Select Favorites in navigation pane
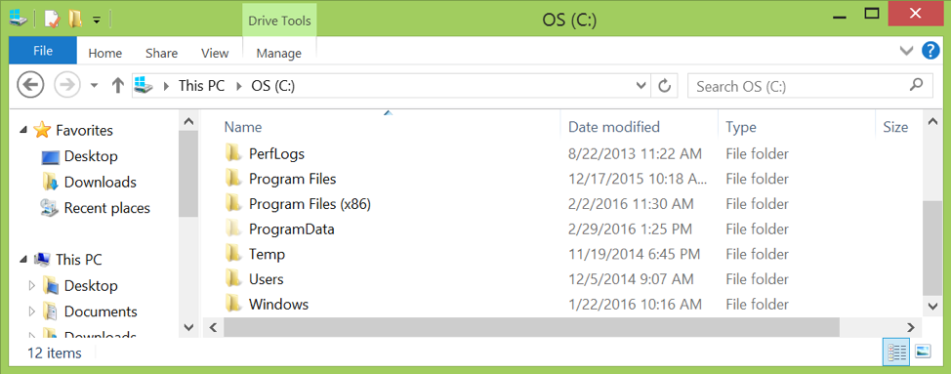Screen dimensions: 951x374 coord(84,130)
